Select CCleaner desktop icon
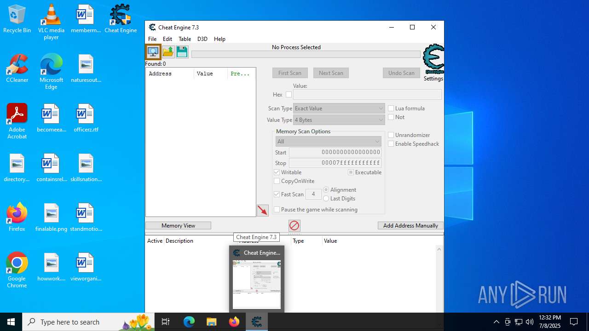The width and height of the screenshot is (589, 331). 17,69
